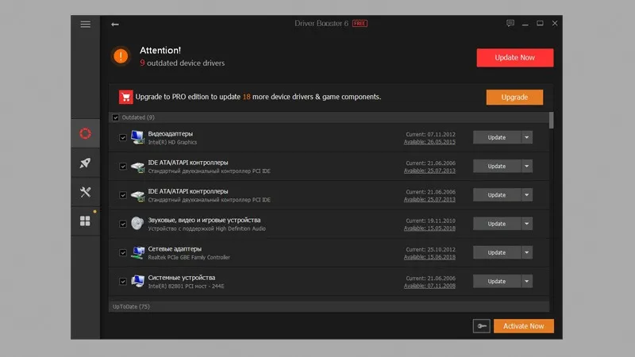Click the orange Upgrade button
Image resolution: width=635 pixels, height=357 pixels.
tap(514, 97)
